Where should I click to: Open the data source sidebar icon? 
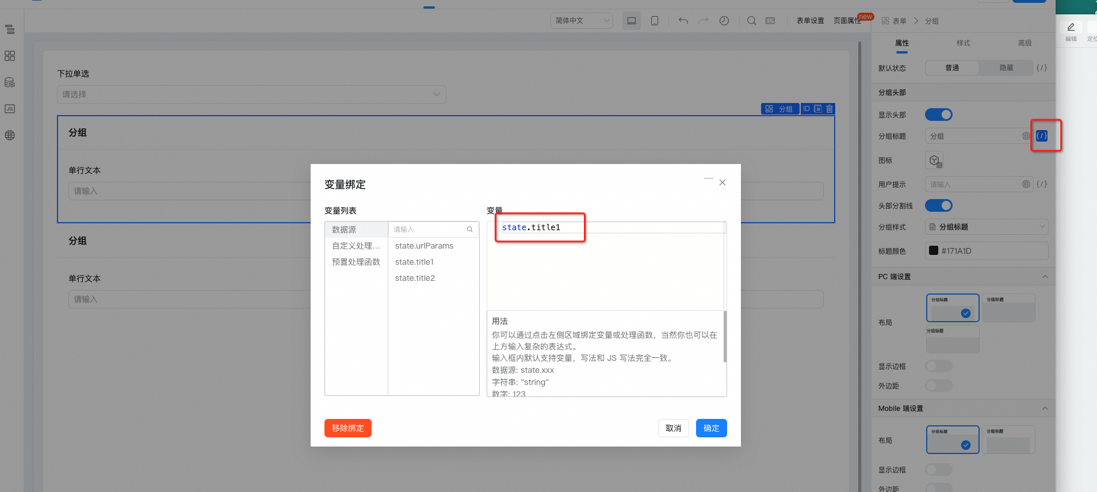coord(10,82)
